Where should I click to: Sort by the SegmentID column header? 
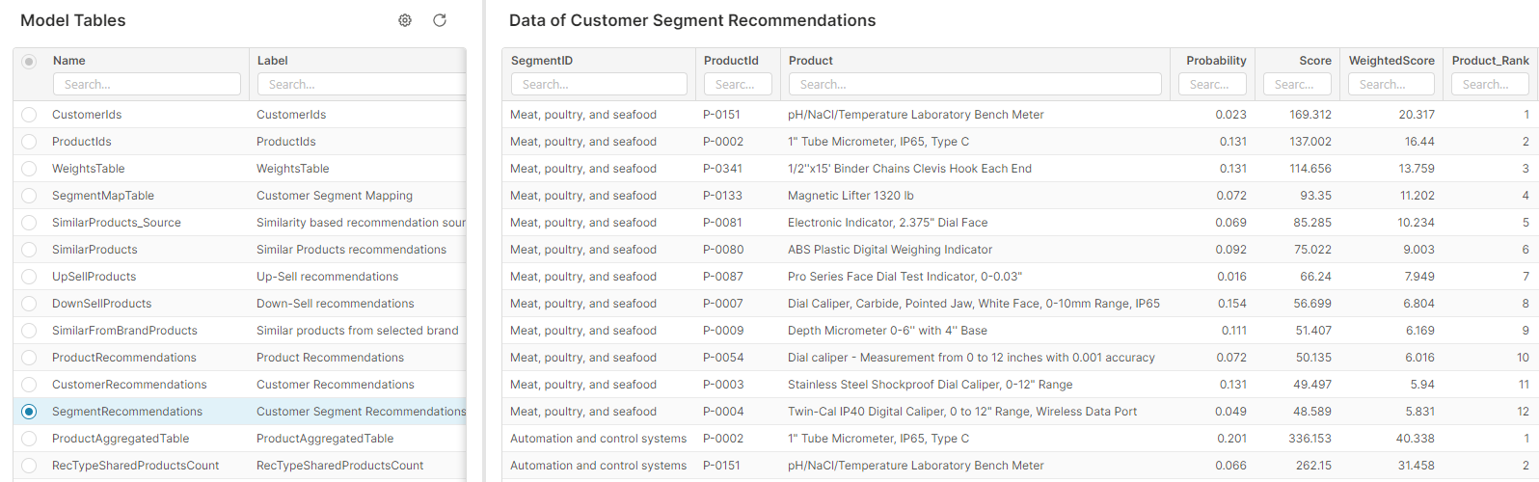click(x=542, y=61)
